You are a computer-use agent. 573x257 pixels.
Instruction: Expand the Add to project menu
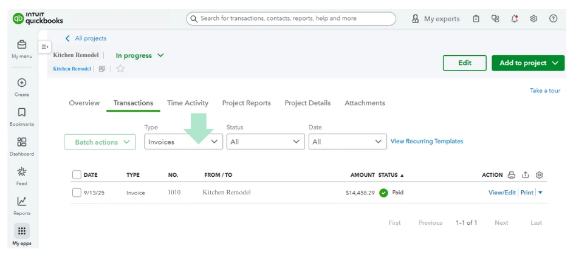tap(528, 63)
